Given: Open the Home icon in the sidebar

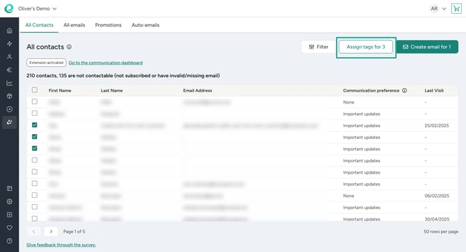Looking at the screenshot, I should click(10, 31).
